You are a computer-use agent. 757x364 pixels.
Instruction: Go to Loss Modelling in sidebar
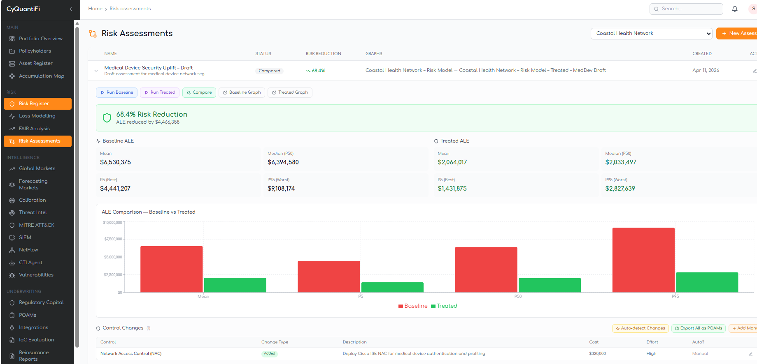coord(37,116)
